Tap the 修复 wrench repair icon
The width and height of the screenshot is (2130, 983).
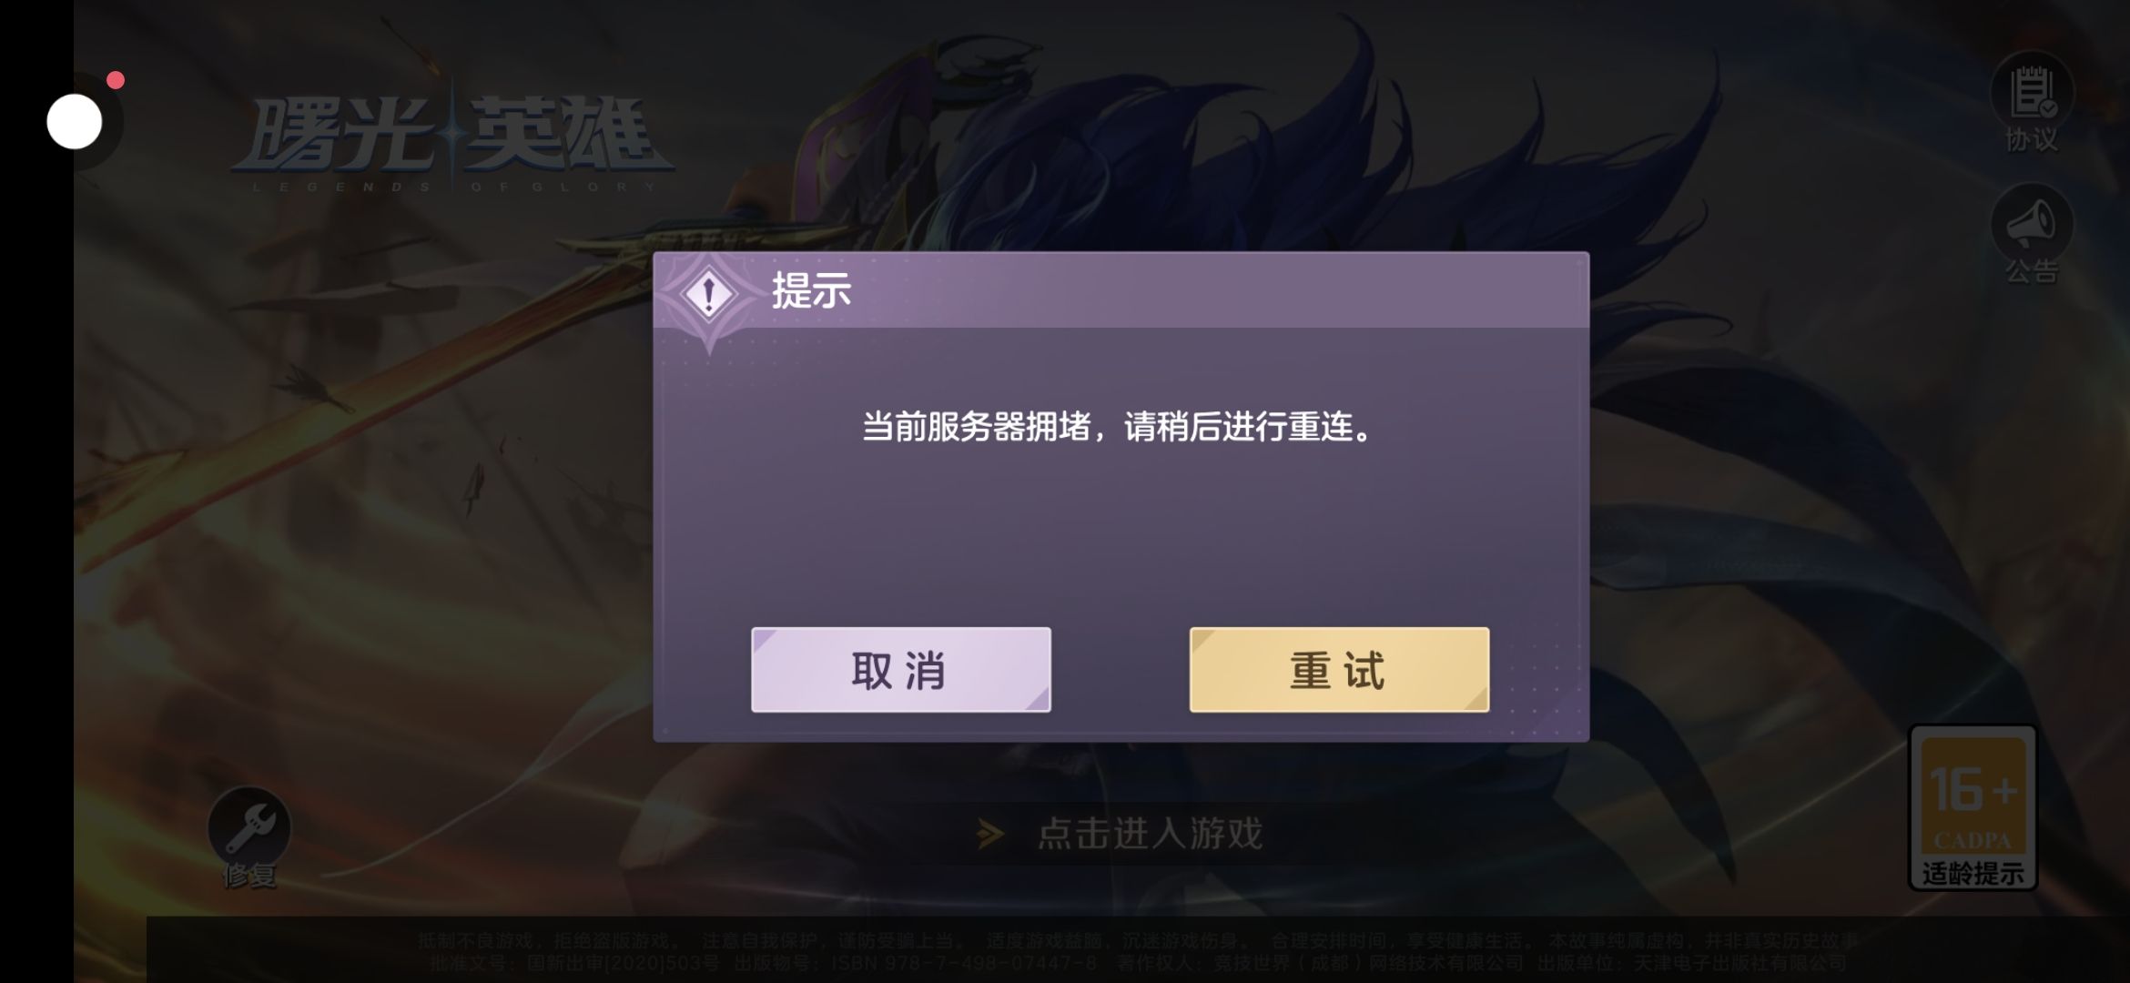pyautogui.click(x=248, y=826)
